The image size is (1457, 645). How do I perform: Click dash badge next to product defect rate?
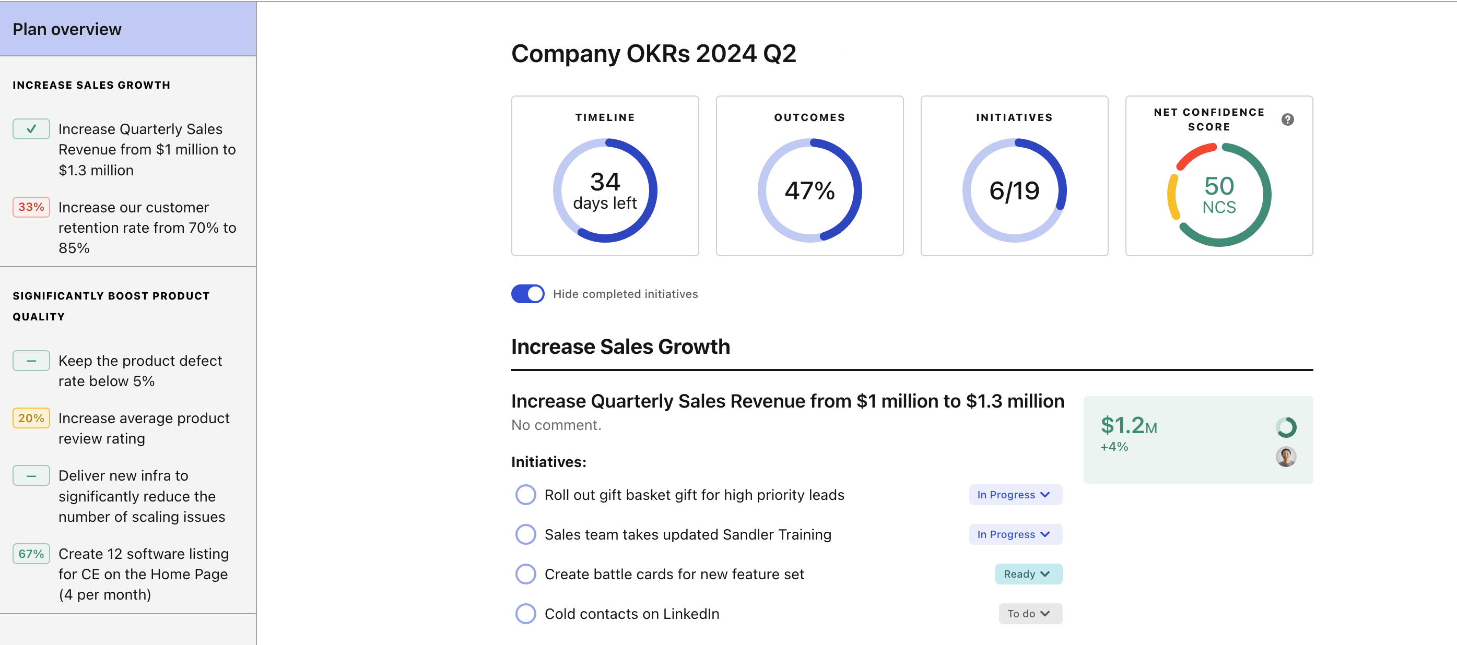tap(31, 361)
